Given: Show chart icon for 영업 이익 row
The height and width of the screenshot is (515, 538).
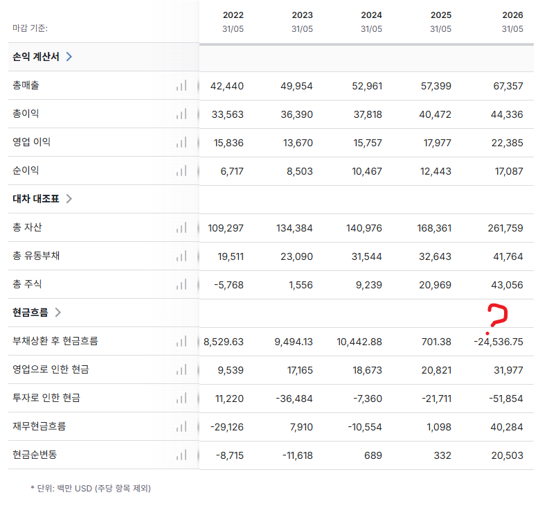Looking at the screenshot, I should click(181, 142).
